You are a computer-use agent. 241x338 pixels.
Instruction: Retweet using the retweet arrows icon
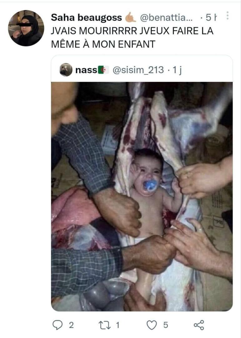coord(105,325)
